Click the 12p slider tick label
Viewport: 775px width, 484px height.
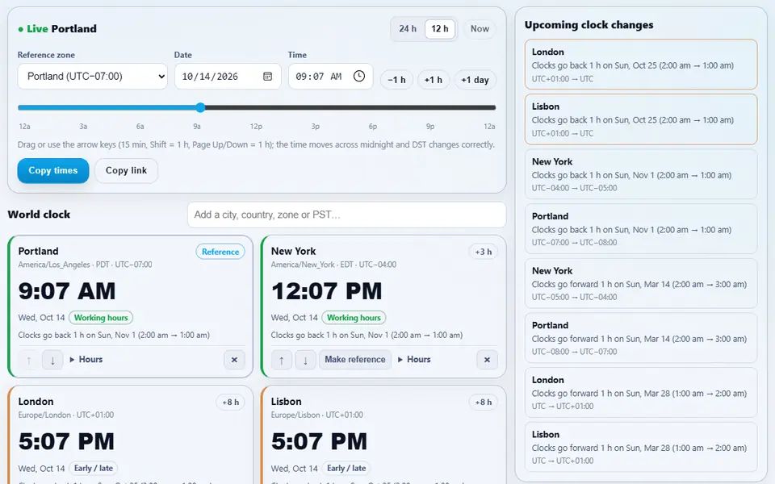tap(256, 127)
